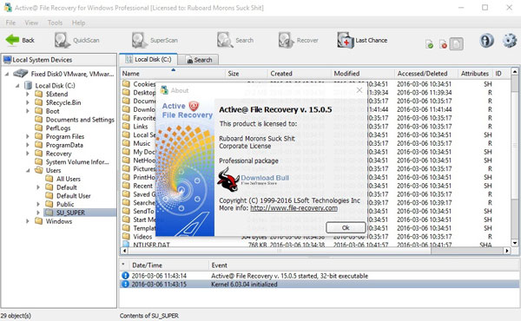Sort by the Created column header
The image size is (521, 321).
(300, 74)
